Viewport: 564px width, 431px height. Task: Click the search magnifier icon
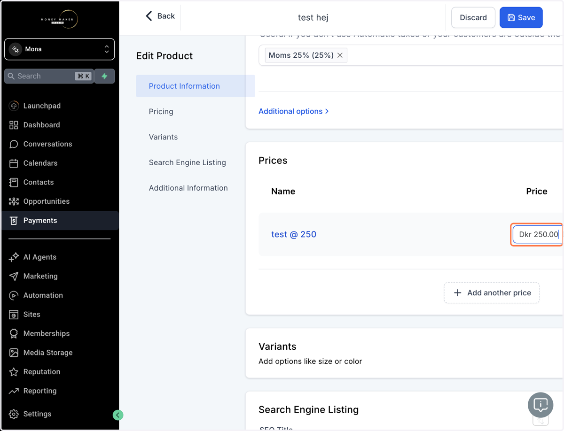pos(11,76)
